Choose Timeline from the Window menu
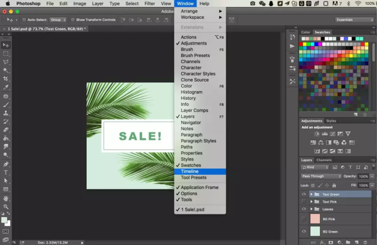This screenshot has width=377, height=245. coord(200,171)
